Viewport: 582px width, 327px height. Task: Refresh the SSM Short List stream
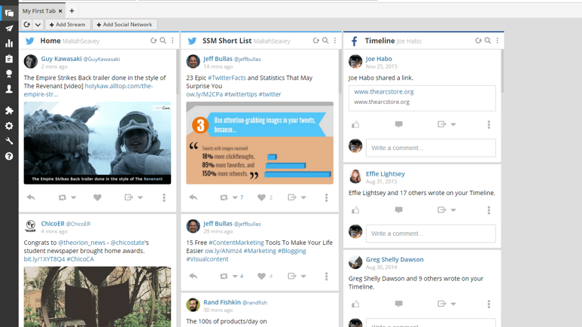[315, 41]
